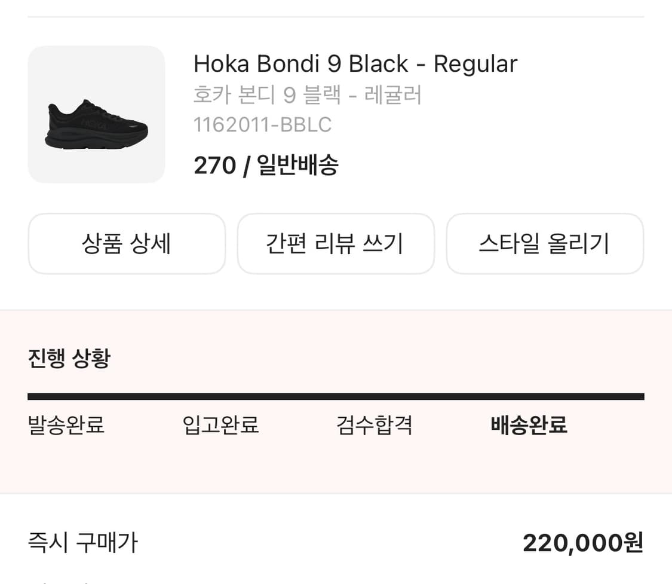Select the 입고완료 progress step

[x=220, y=426]
